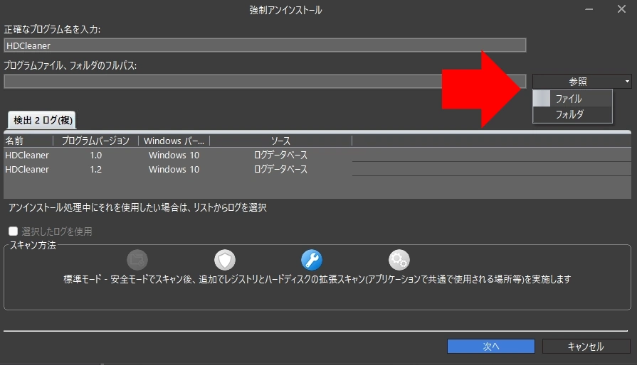Click the キャンセル button
Image resolution: width=637 pixels, height=365 pixels.
point(586,347)
